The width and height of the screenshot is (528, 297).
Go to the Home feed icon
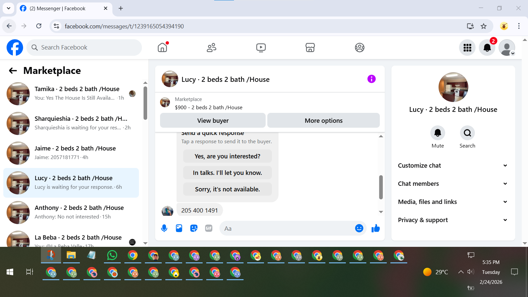pos(162,48)
